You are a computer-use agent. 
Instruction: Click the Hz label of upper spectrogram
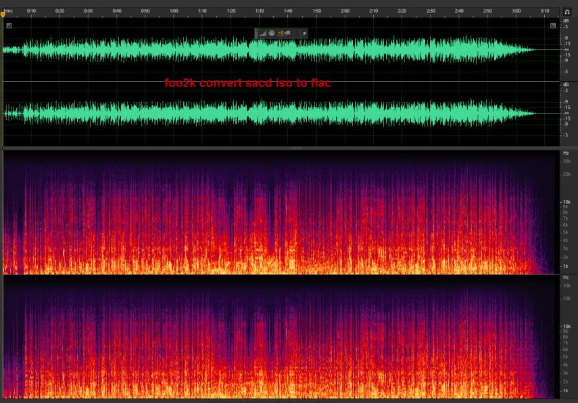565,153
